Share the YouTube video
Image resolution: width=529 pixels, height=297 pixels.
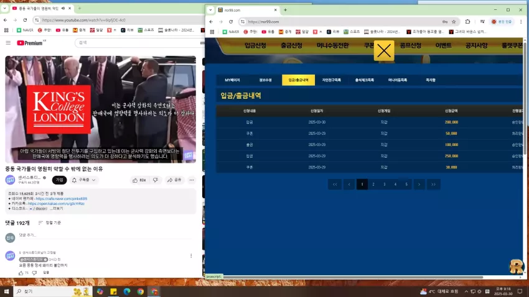click(174, 180)
